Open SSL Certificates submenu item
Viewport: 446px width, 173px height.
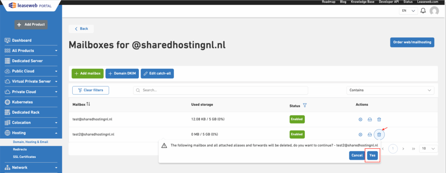click(x=24, y=156)
